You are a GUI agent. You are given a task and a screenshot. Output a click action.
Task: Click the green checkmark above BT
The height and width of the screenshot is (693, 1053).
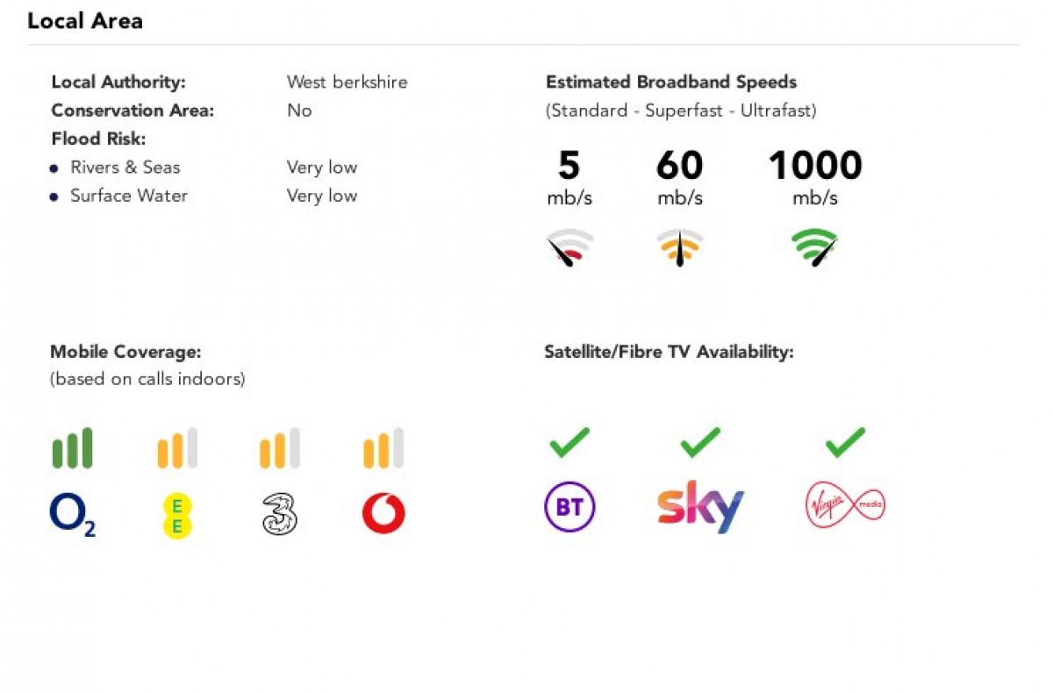(569, 442)
